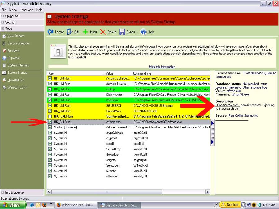279x209 pixels.
Task: Click the scroll left arrow
Action: (49, 192)
